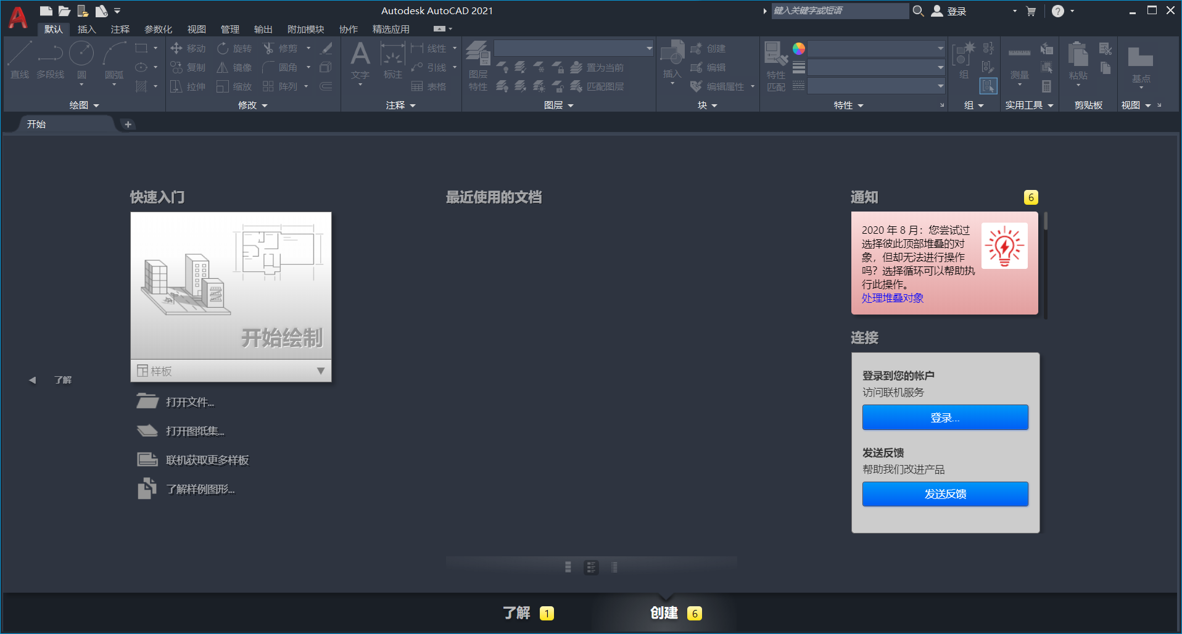Click the keyword search input field
The width and height of the screenshot is (1182, 634).
(840, 10)
